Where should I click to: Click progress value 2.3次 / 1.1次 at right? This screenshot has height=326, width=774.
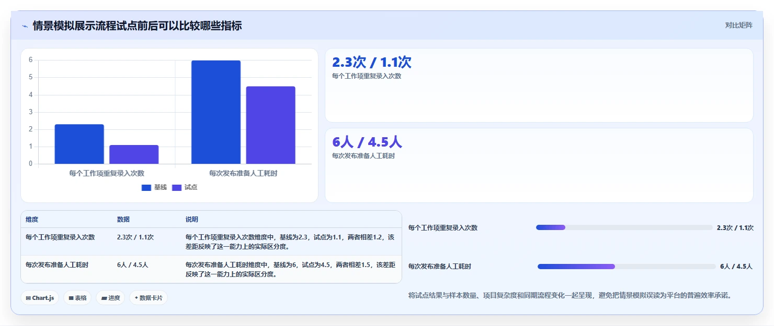pos(735,228)
